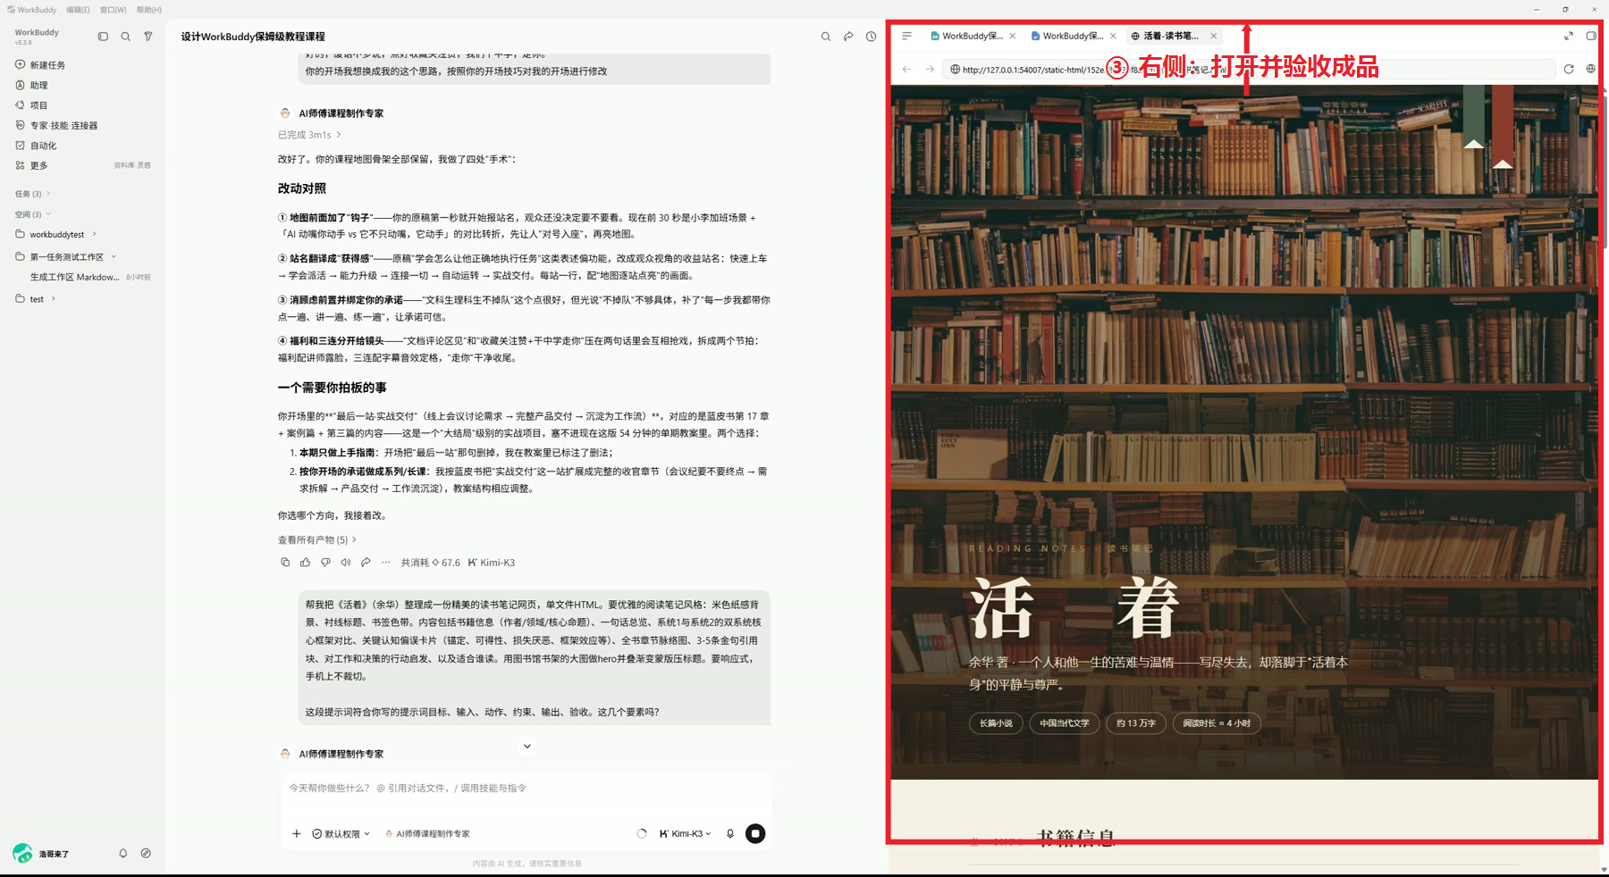Open the sidebar search icon
Image resolution: width=1609 pixels, height=877 pixels.
click(126, 37)
